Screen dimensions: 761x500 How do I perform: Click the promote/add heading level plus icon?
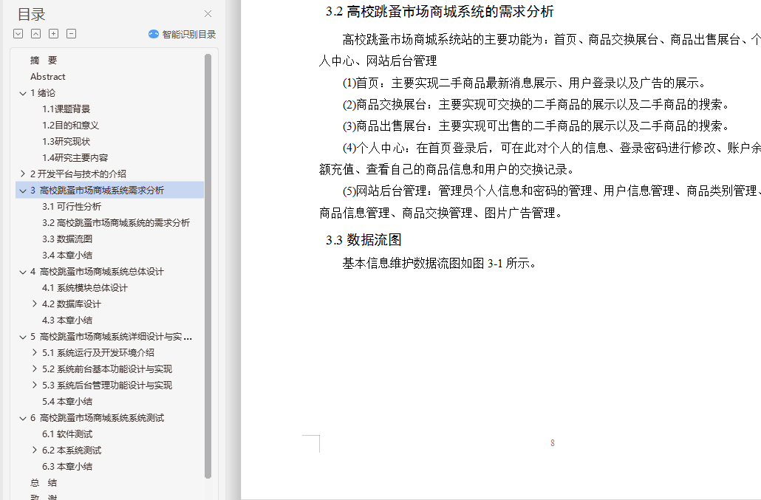point(54,33)
